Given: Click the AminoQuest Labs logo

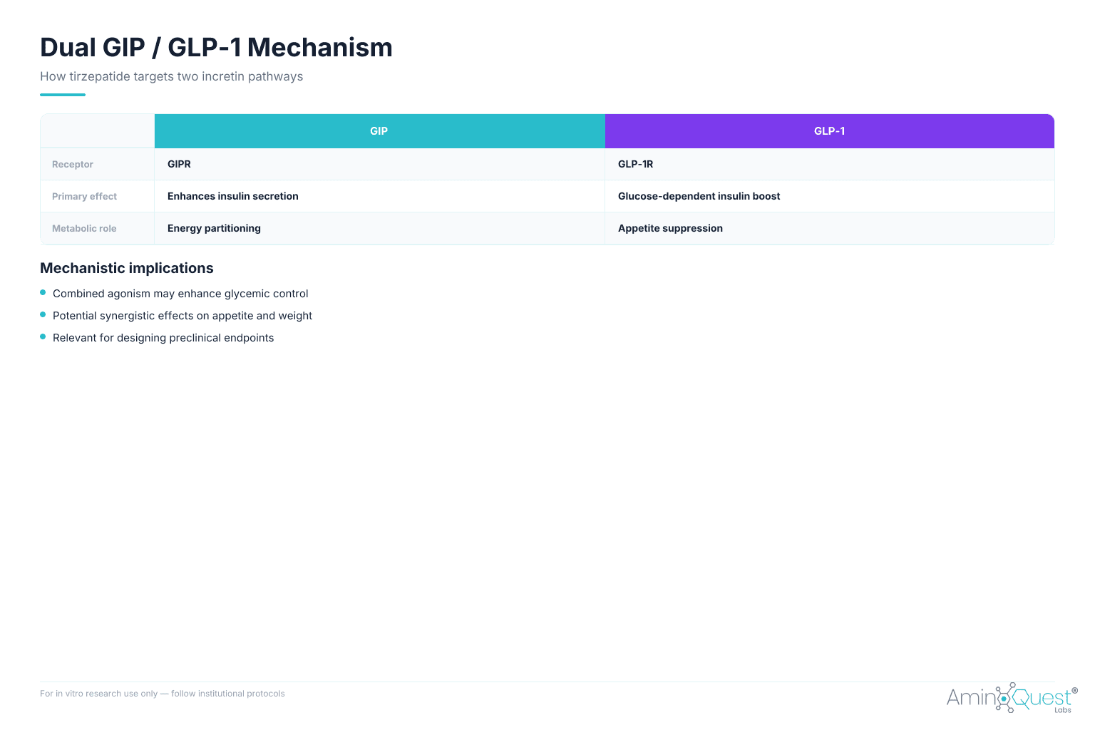Looking at the screenshot, I should coord(1012,697).
